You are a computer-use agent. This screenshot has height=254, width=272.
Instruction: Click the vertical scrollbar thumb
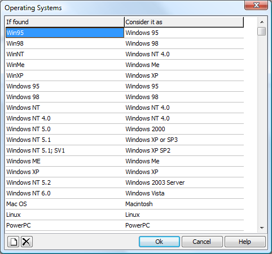click(x=262, y=32)
